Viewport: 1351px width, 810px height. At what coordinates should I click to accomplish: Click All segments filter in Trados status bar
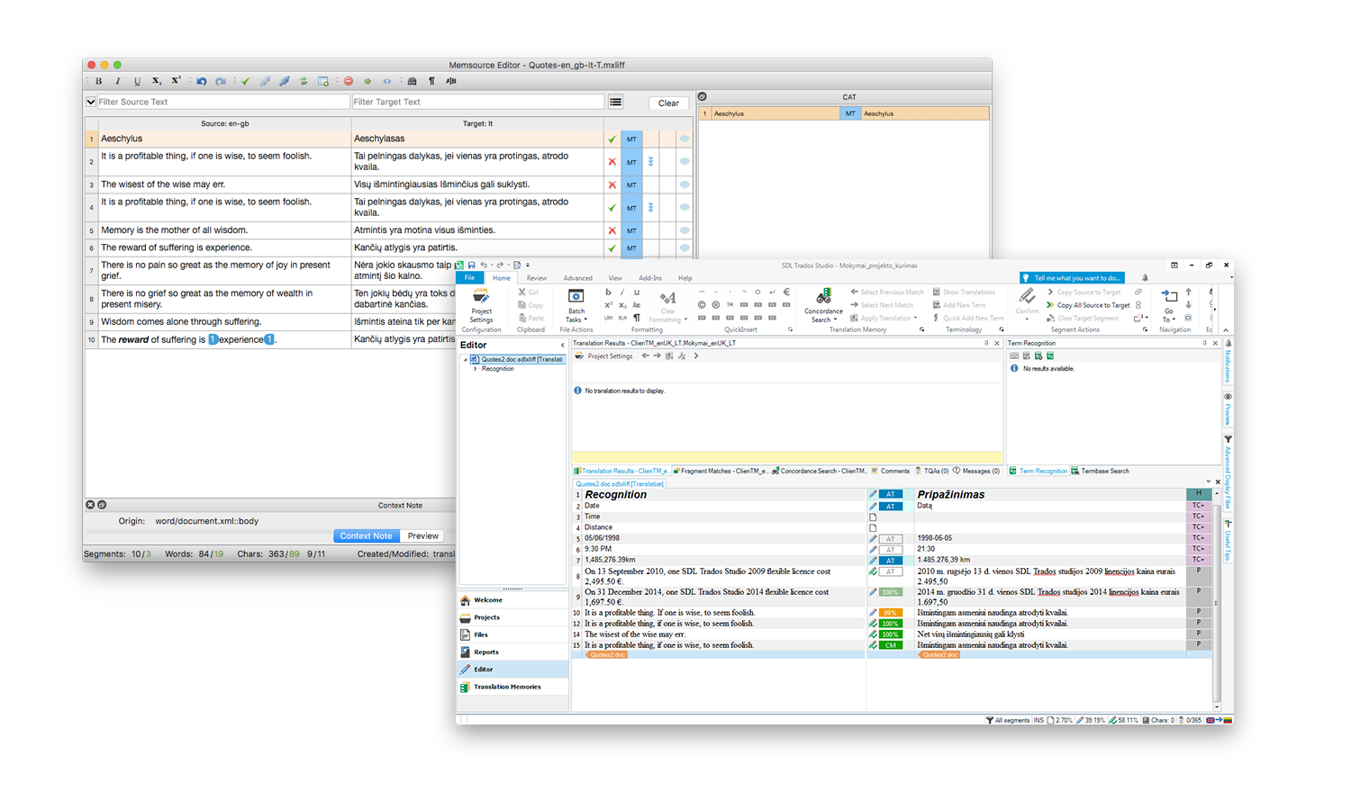1007,720
